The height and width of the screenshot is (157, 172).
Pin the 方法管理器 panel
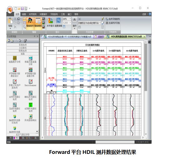pyautogui.click(x=34, y=36)
